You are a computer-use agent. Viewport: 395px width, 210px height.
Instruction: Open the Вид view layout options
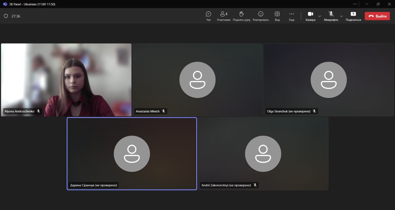277,16
